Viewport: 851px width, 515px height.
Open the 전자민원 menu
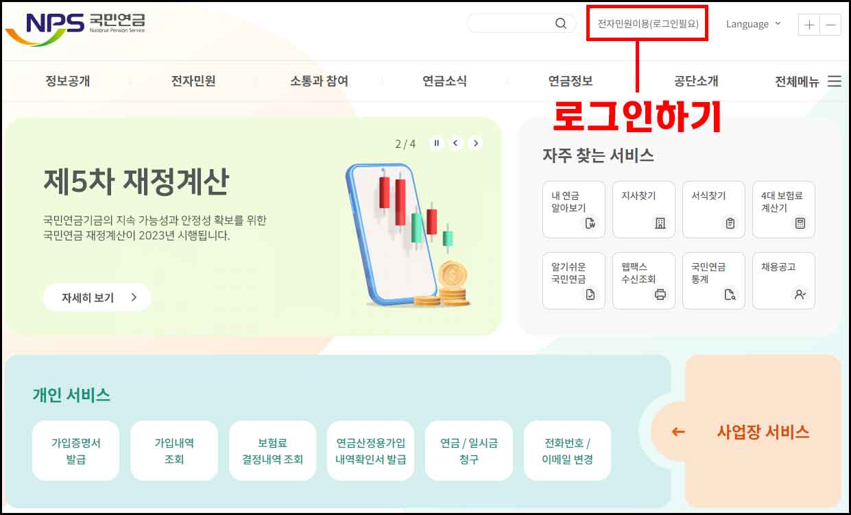(193, 81)
